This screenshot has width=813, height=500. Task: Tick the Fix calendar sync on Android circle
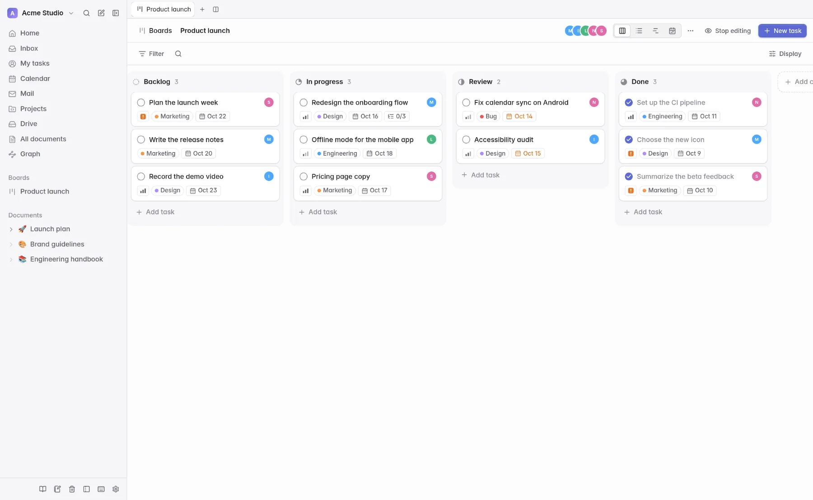click(466, 102)
